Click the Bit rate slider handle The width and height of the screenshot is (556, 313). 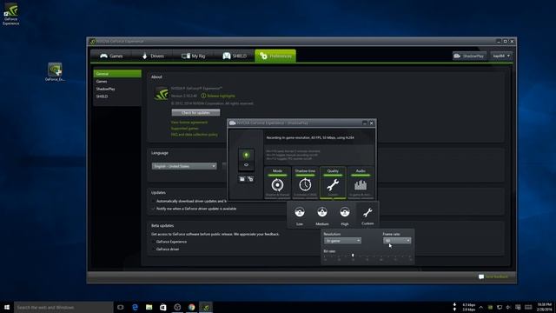tap(353, 255)
